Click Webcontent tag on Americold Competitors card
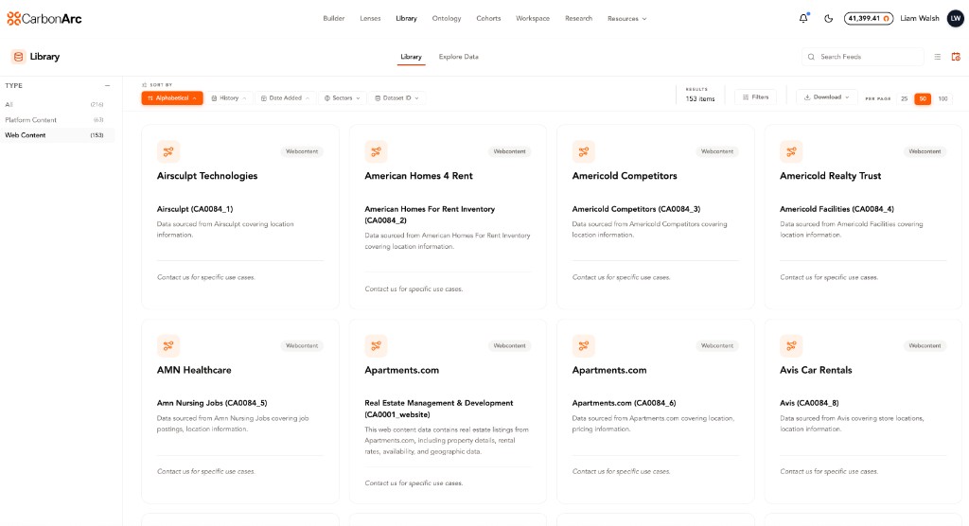The height and width of the screenshot is (526, 969). (x=717, y=151)
